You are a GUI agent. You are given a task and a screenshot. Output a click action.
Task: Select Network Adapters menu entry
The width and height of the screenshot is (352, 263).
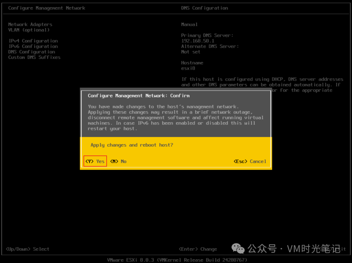point(30,24)
